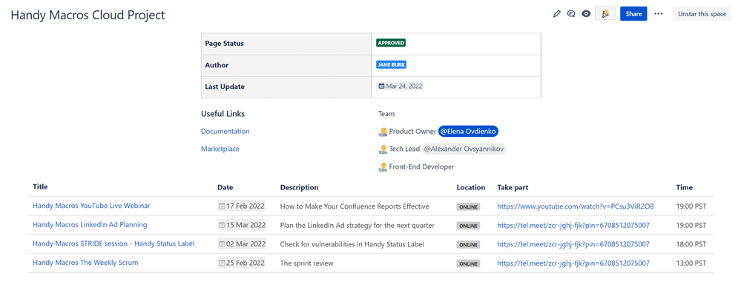741x296 pixels.
Task: Click the Handy Macros Cloud Project title
Action: click(88, 15)
